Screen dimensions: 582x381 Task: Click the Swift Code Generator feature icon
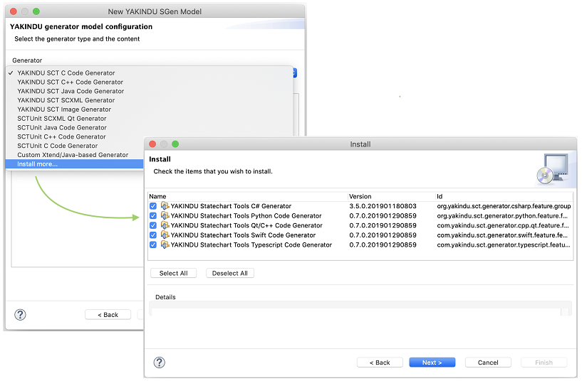(x=165, y=235)
